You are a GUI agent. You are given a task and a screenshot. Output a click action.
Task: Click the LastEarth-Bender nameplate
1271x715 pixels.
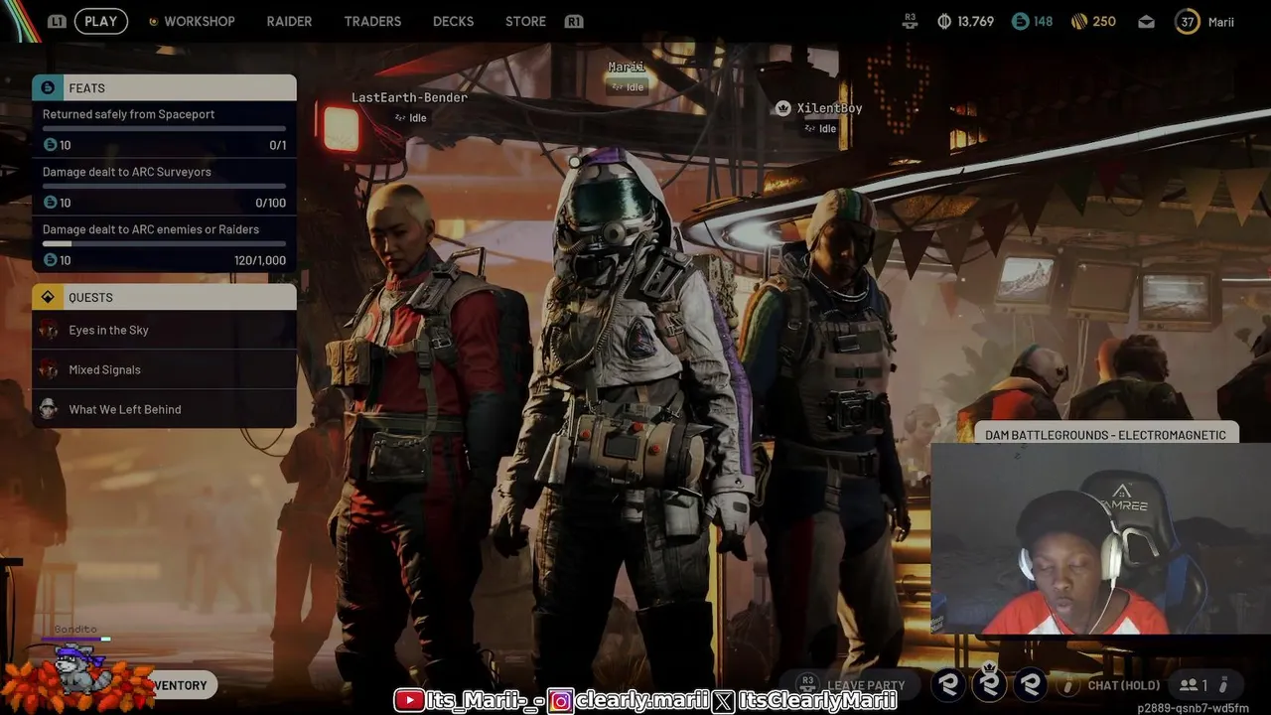[409, 97]
